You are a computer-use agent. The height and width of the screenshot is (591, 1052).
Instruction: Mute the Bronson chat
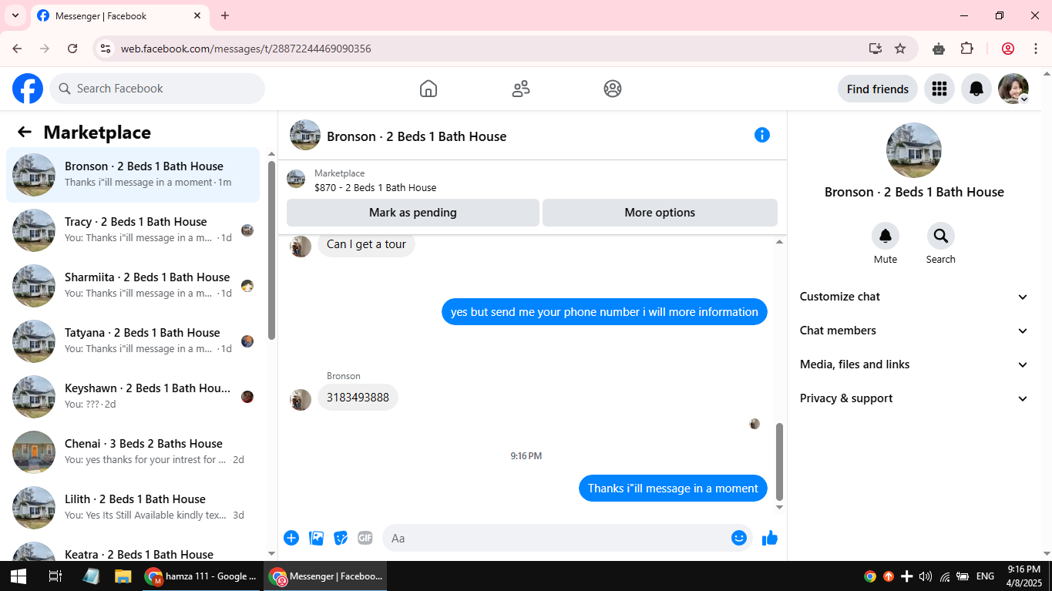[886, 236]
